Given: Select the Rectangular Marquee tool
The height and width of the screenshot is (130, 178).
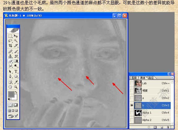Looking at the screenshot, I should [x=10, y=36].
